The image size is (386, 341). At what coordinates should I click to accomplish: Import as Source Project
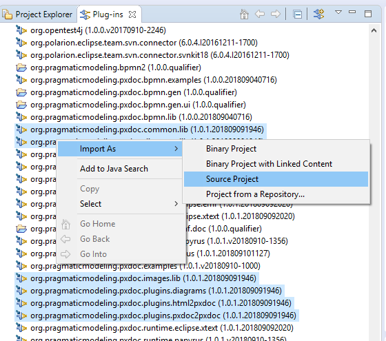tap(276, 179)
